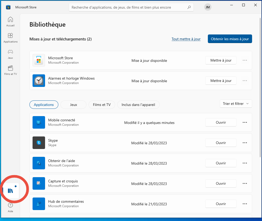Open more options for Mobile connecté

[x=245, y=122]
